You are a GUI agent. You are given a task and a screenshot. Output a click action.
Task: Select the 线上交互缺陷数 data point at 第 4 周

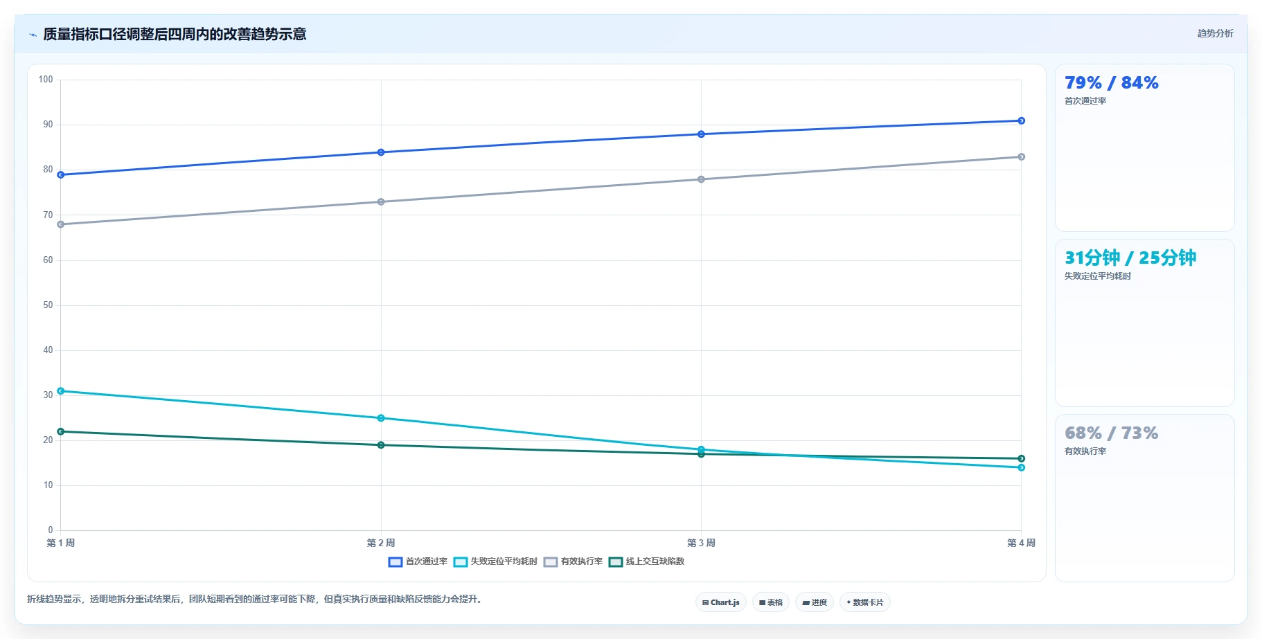click(1021, 458)
